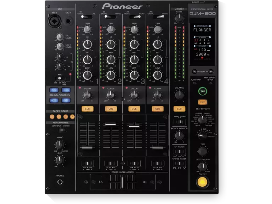Click the mic EQ LOW knob
The image size is (272, 204).
coord(60,66)
